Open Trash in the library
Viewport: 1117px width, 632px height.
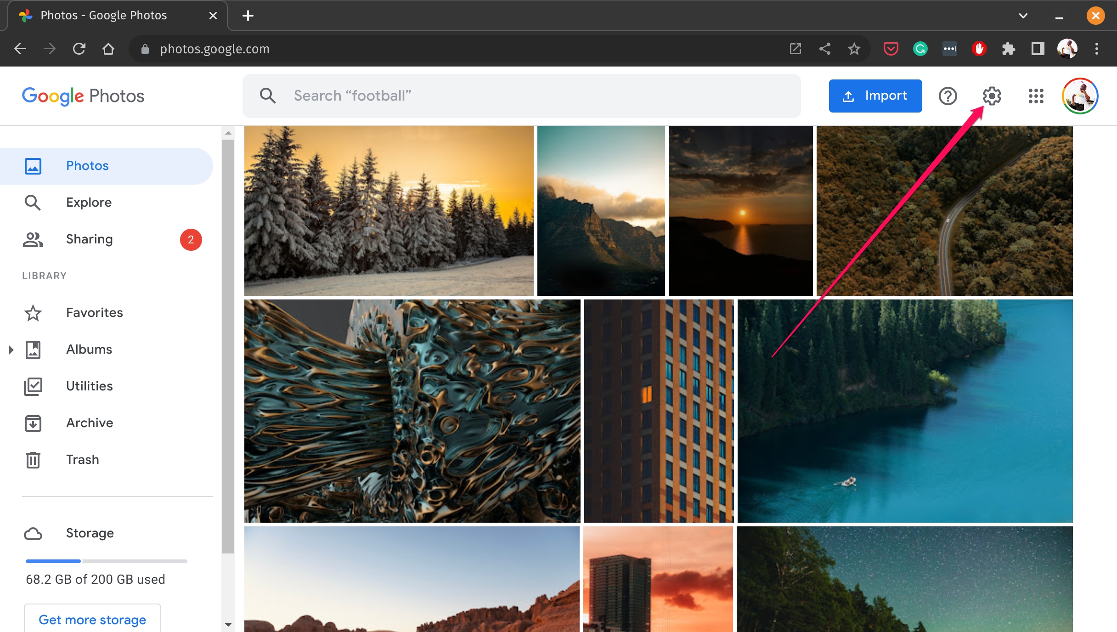(x=107, y=460)
